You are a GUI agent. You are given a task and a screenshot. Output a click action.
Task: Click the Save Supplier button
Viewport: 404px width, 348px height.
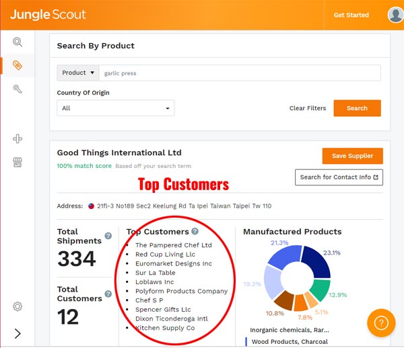tap(352, 156)
